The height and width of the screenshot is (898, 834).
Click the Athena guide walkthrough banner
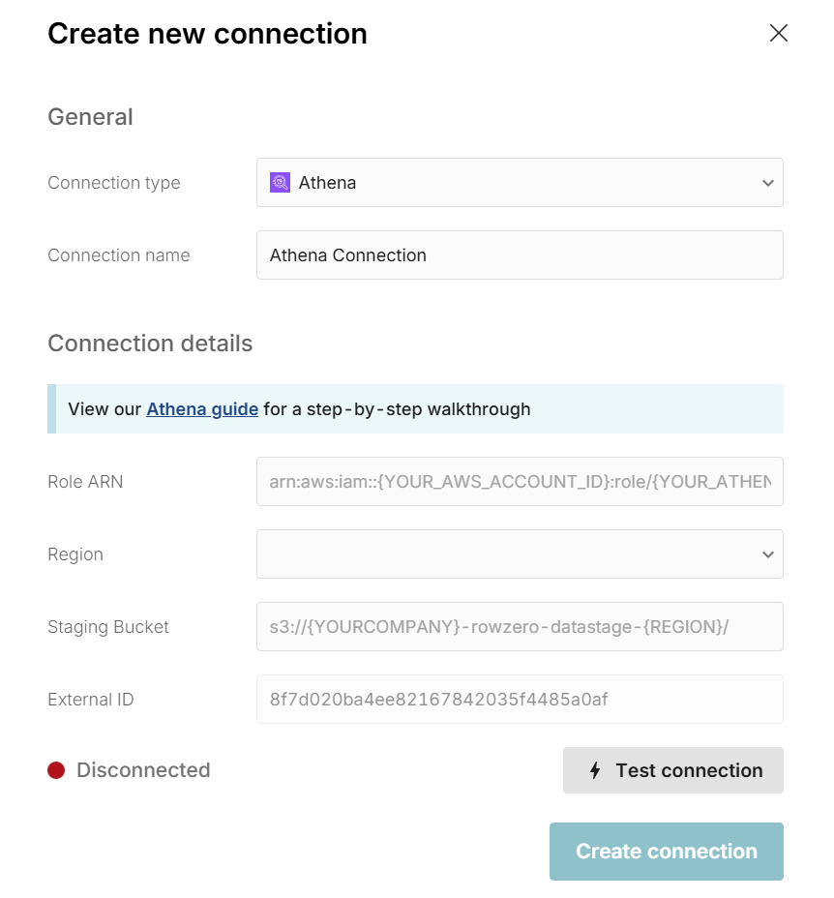[416, 408]
